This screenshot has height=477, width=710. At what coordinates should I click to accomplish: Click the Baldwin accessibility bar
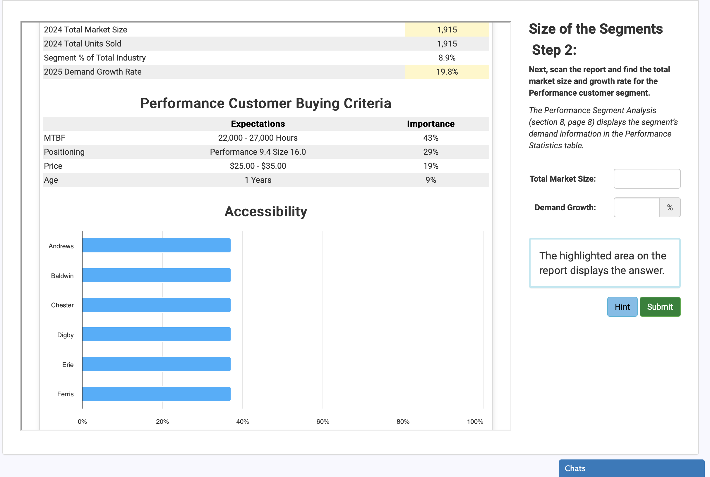pyautogui.click(x=156, y=275)
